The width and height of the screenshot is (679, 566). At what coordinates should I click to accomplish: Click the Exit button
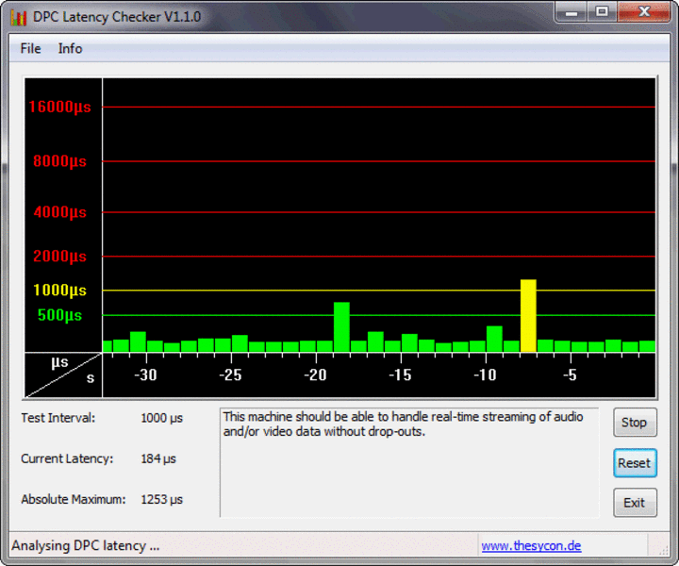pos(635,503)
